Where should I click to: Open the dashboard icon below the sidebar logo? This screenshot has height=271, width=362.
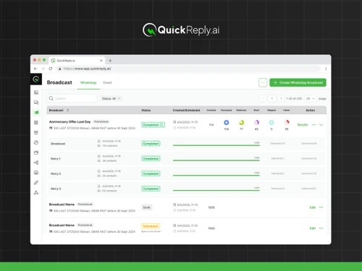36,93
